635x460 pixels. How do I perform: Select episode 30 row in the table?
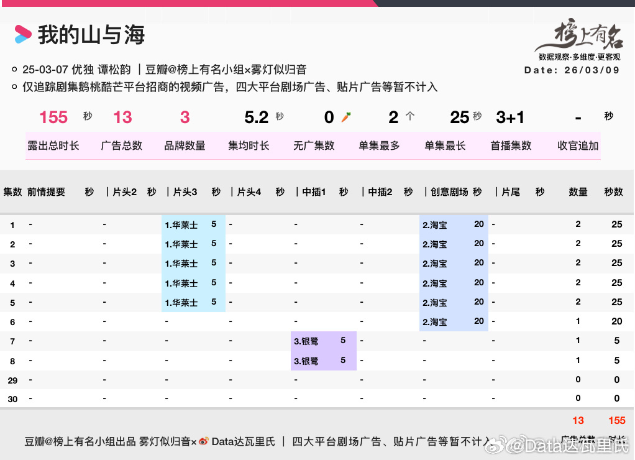coord(311,399)
